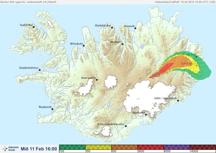Click the 'Mið 11 Feb 16:00' timestamp
Viewport: 216px width, 153px height.
point(39,149)
